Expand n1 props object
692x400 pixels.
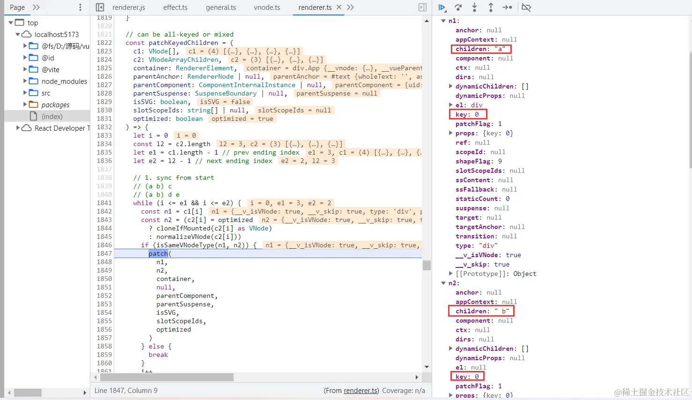click(x=451, y=133)
